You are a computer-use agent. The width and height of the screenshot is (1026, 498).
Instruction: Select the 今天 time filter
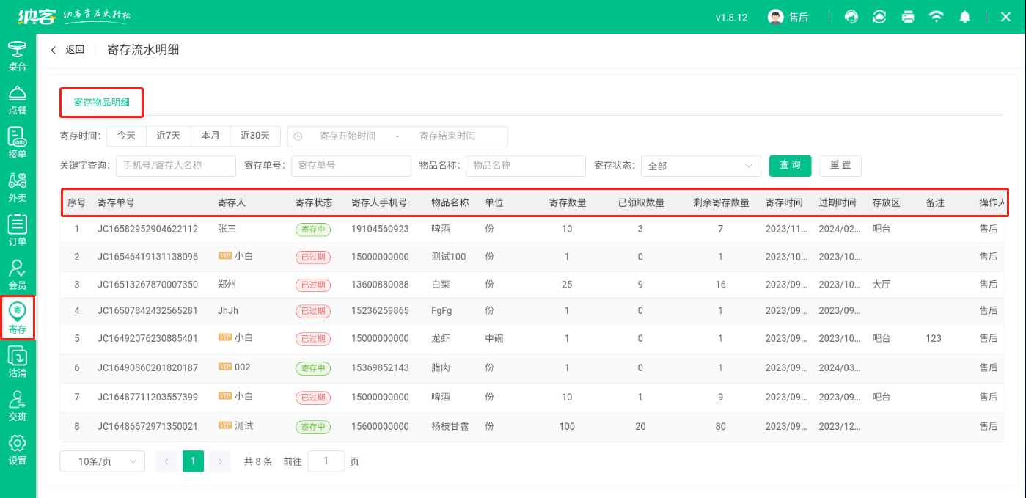[127, 136]
